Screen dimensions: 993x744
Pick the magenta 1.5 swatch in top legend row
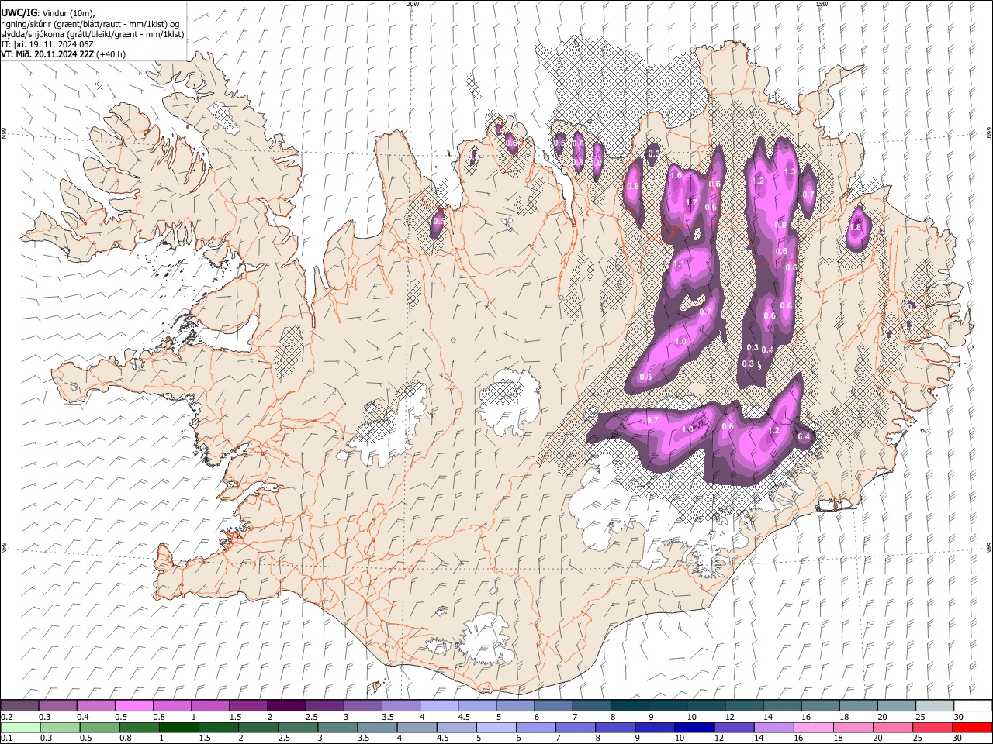(x=248, y=705)
